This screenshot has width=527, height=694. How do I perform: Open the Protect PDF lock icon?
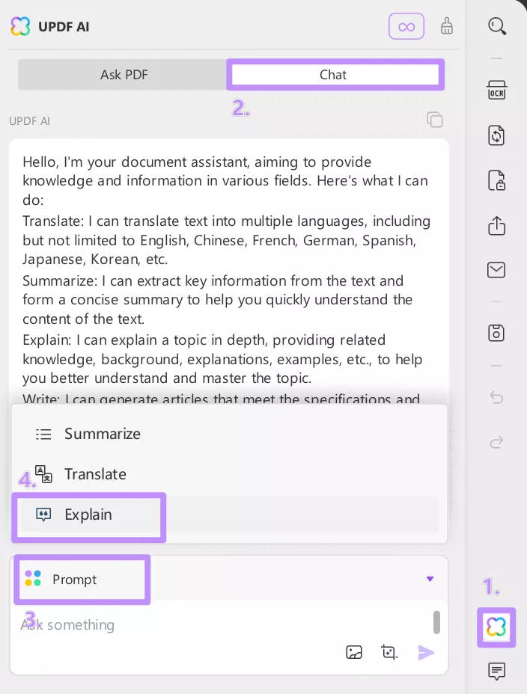click(x=496, y=180)
